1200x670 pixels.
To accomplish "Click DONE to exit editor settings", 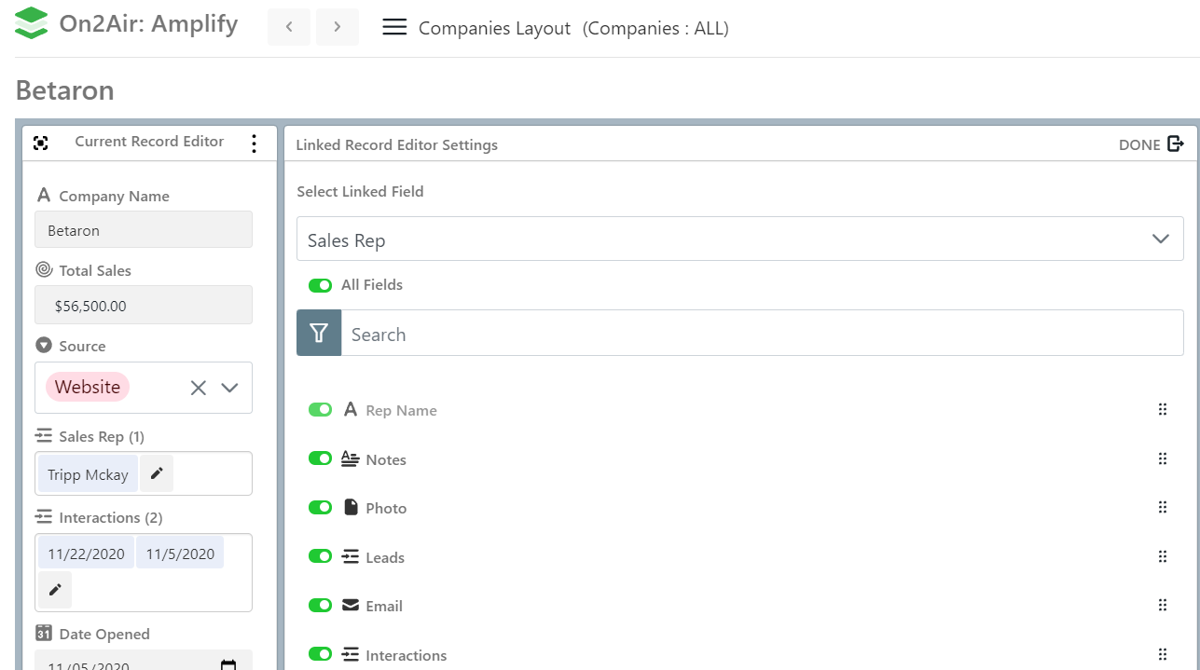I will click(x=1151, y=144).
